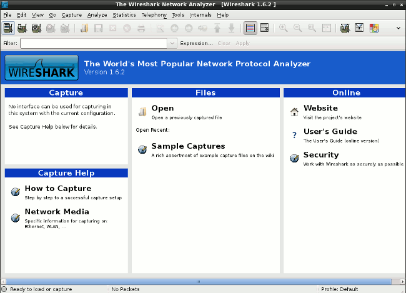The image size is (406, 293).
Task: Open the Security link
Action: 321,155
